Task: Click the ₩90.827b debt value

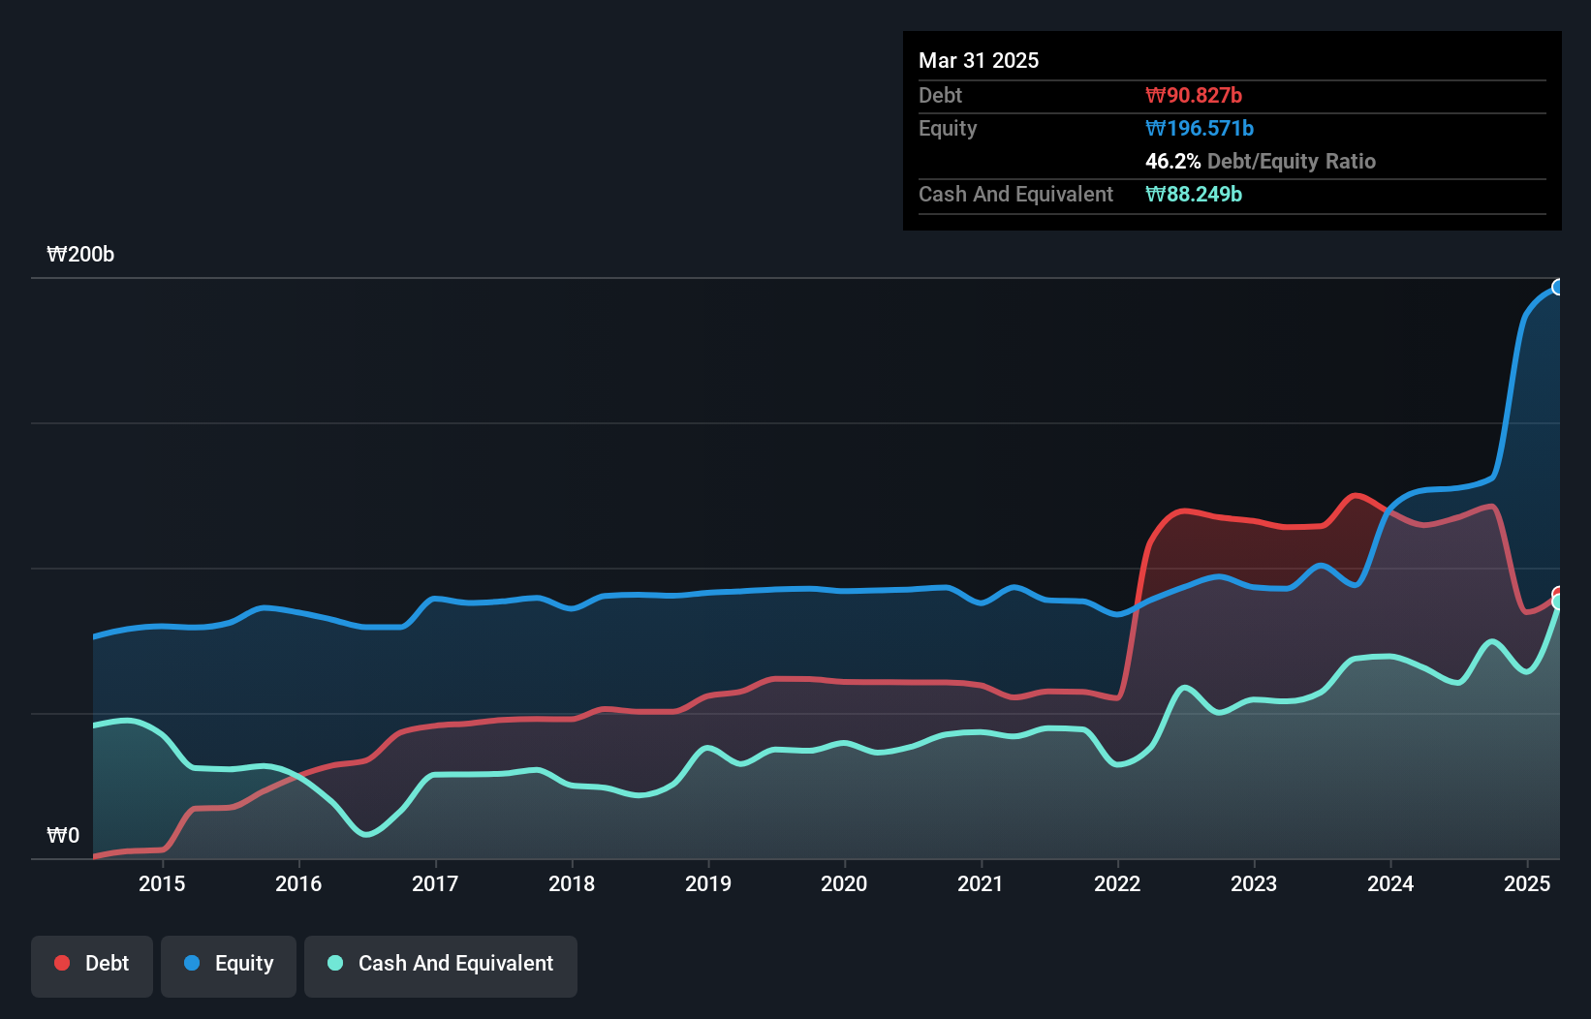Action: [1194, 95]
